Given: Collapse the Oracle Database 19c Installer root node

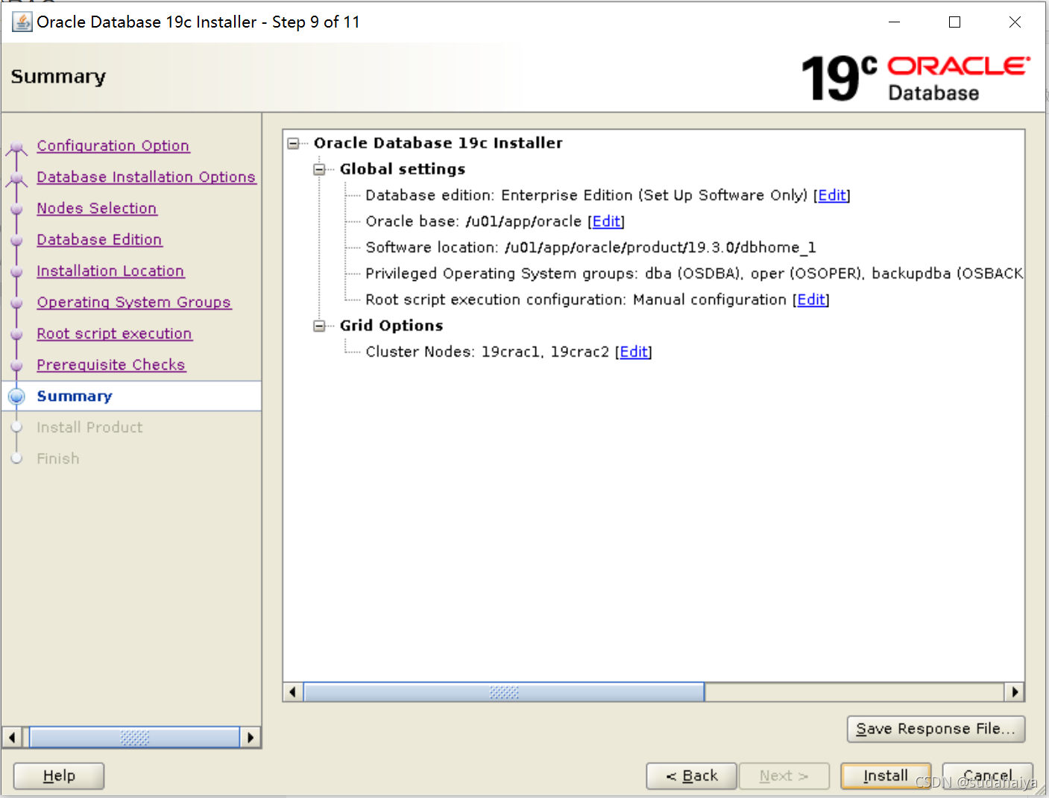Looking at the screenshot, I should pyautogui.click(x=294, y=143).
